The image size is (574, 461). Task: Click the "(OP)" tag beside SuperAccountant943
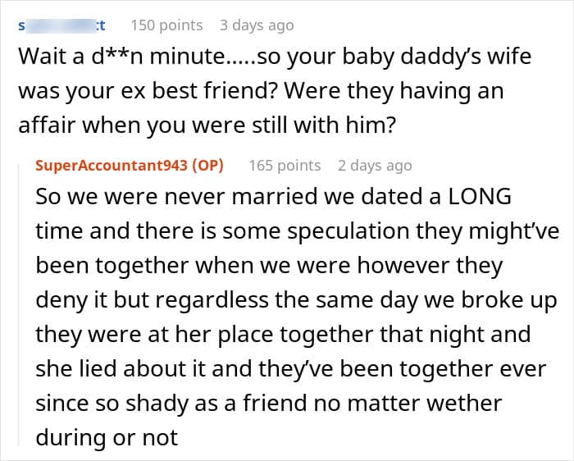[x=207, y=166]
